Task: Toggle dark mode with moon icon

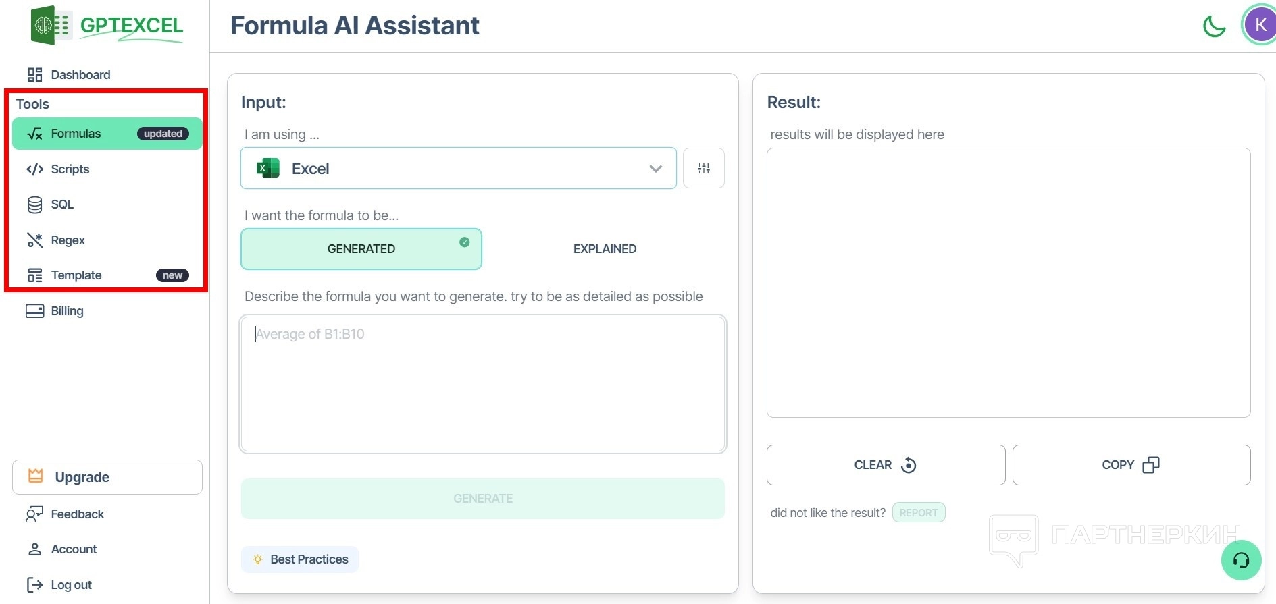Action: [1214, 26]
